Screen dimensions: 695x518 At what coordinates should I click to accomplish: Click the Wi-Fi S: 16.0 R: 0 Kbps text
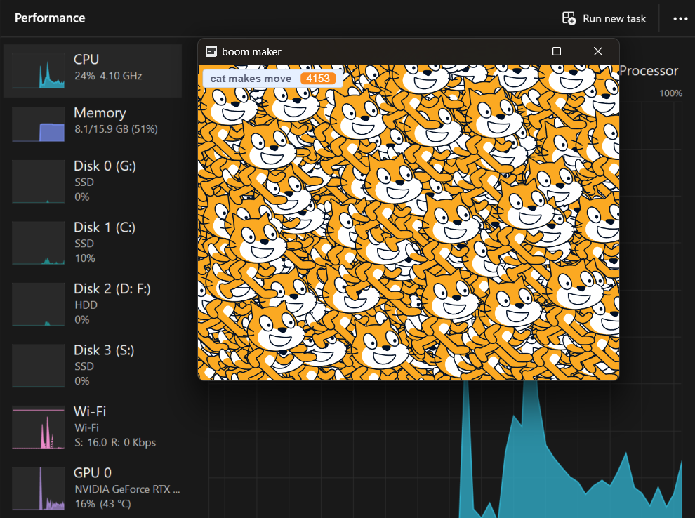point(115,443)
